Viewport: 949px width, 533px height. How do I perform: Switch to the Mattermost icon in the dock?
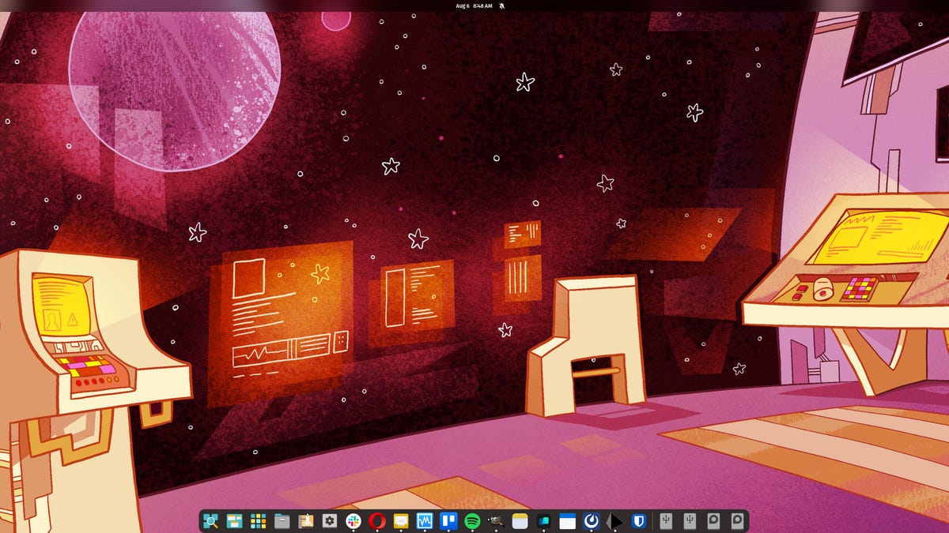591,521
